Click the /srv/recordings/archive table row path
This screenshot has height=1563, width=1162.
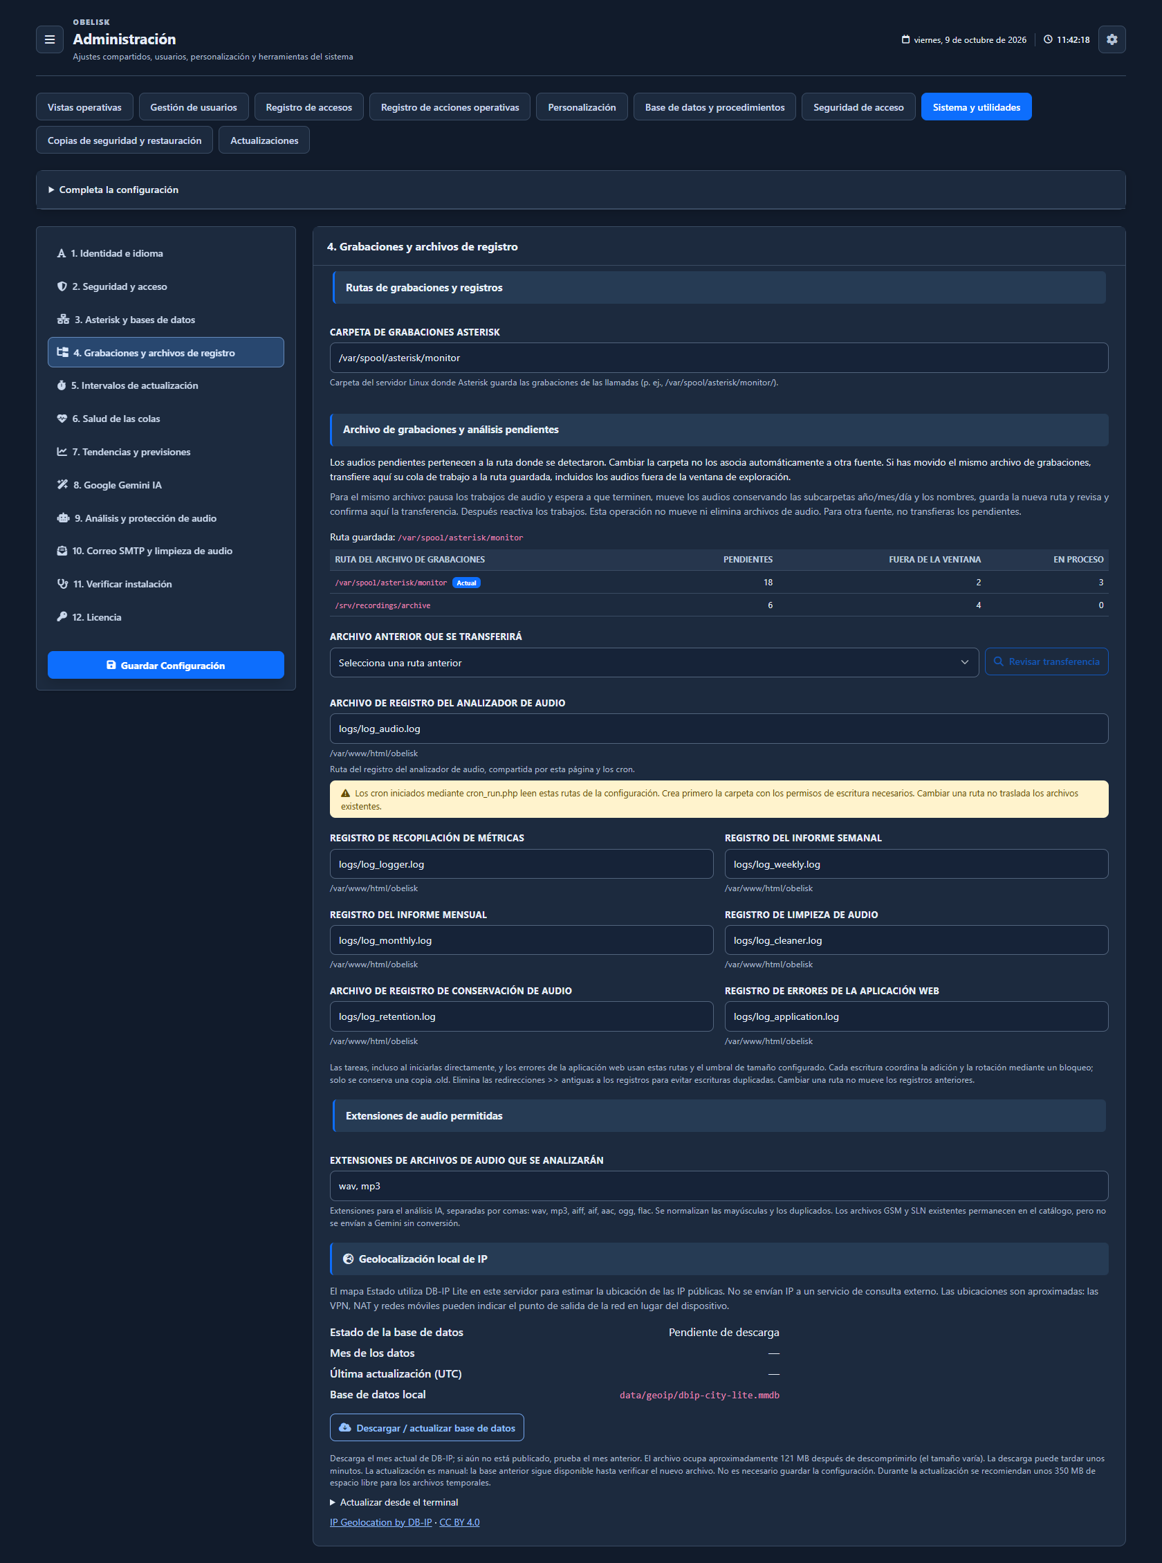(382, 605)
